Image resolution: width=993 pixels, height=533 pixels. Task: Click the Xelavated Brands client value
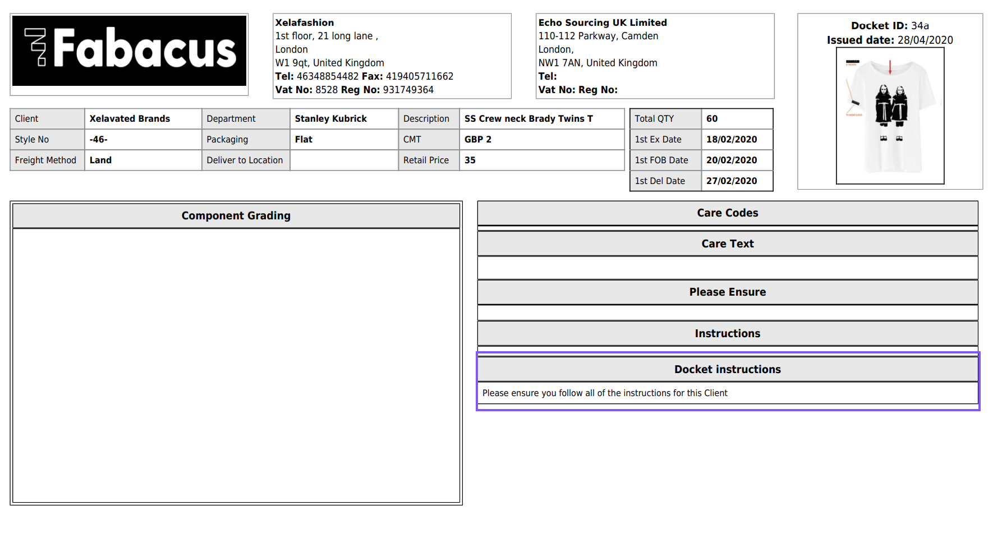click(x=130, y=119)
